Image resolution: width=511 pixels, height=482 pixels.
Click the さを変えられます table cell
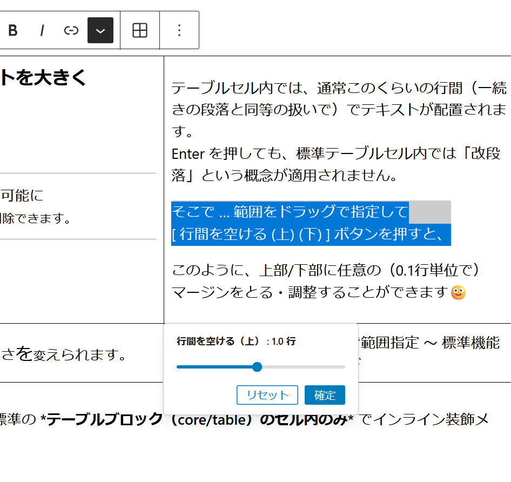[x=65, y=355]
